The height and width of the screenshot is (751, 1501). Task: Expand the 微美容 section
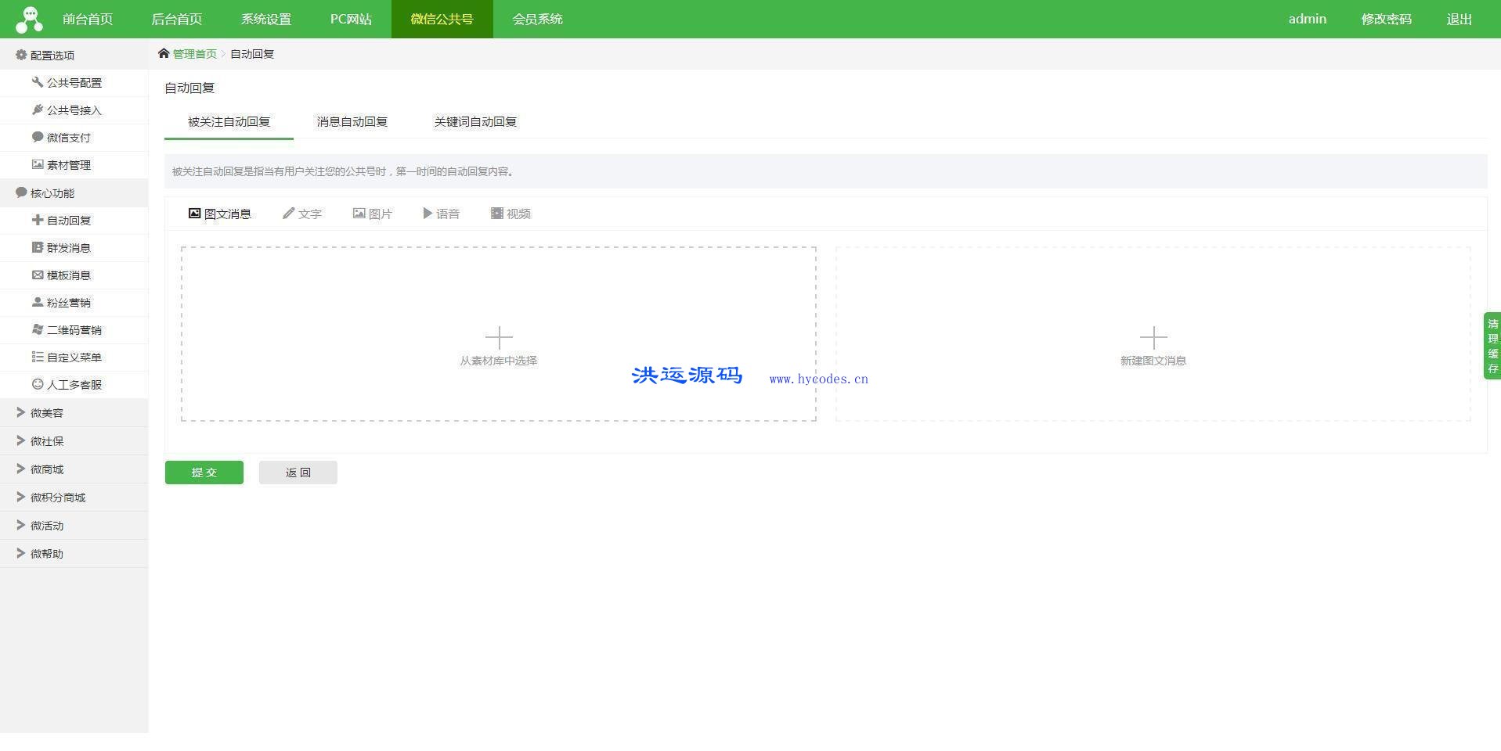click(74, 413)
